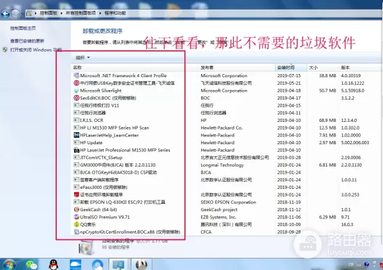The height and width of the screenshot is (270, 383).
Task: Click the install date 2018-11-19
Action: click(289, 202)
